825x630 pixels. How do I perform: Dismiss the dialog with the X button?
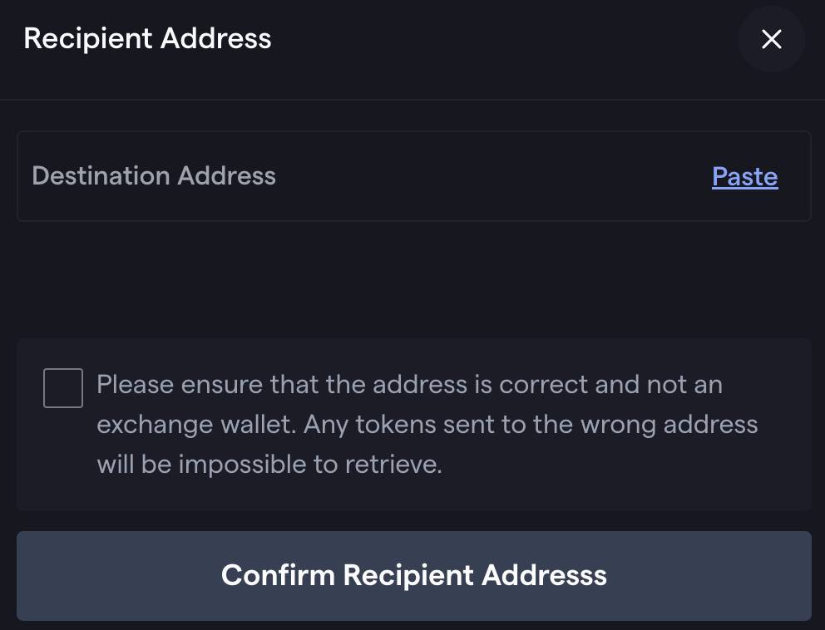(771, 39)
